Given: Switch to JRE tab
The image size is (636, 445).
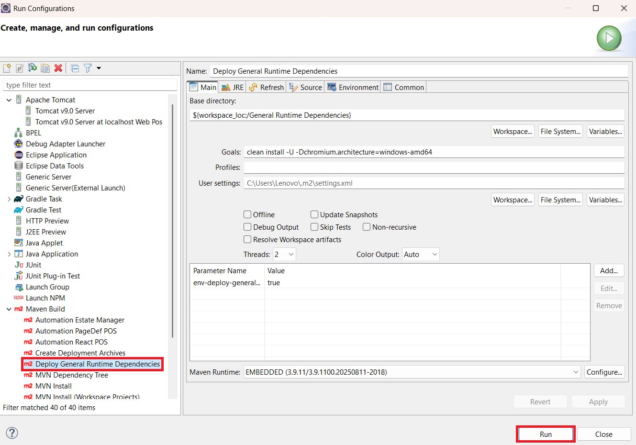Looking at the screenshot, I should [233, 87].
